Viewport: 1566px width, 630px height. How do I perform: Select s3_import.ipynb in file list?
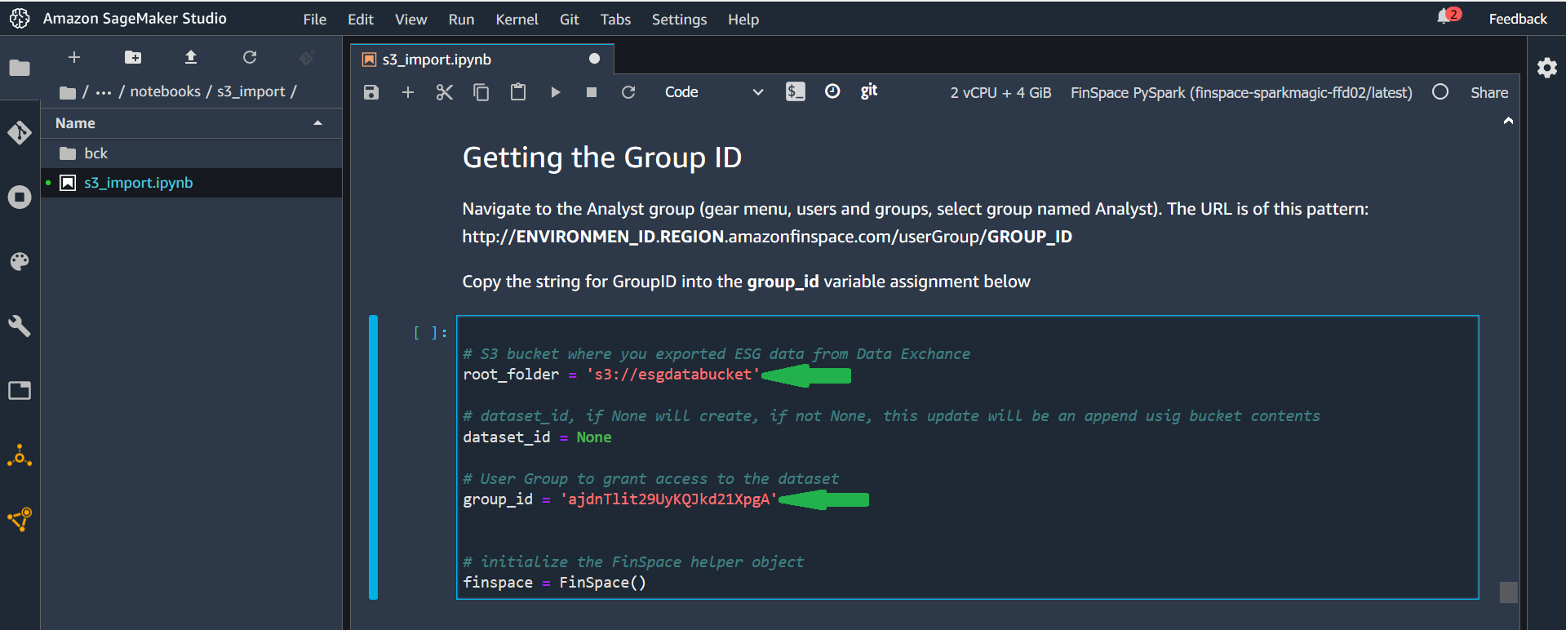coord(192,183)
